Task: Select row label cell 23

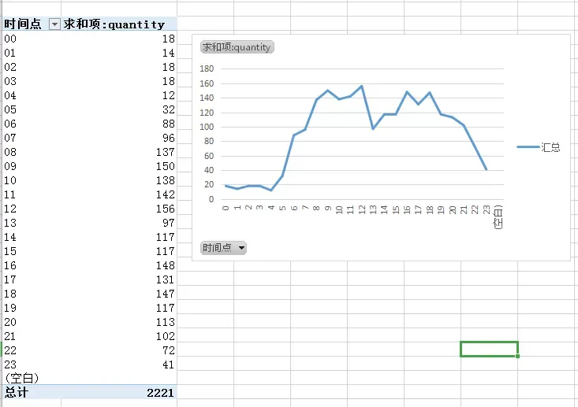Action: (32, 364)
